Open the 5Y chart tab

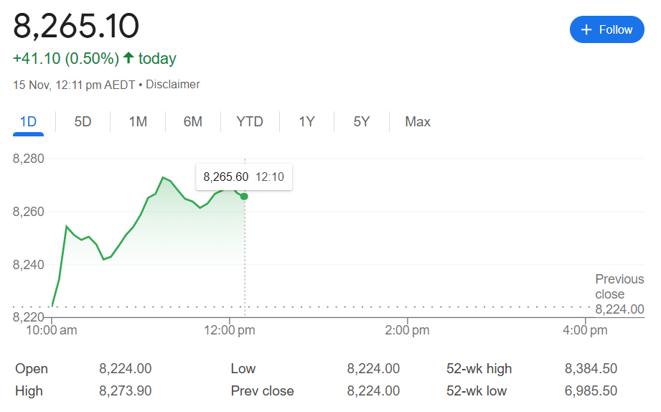coord(361,122)
